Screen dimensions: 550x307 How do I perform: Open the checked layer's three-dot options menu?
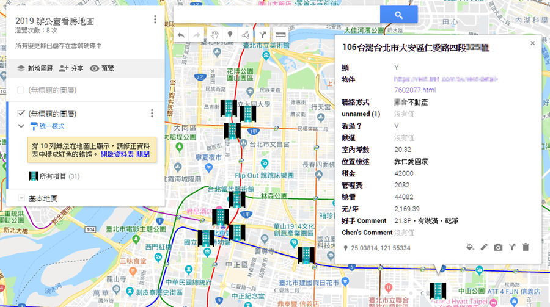pos(152,114)
